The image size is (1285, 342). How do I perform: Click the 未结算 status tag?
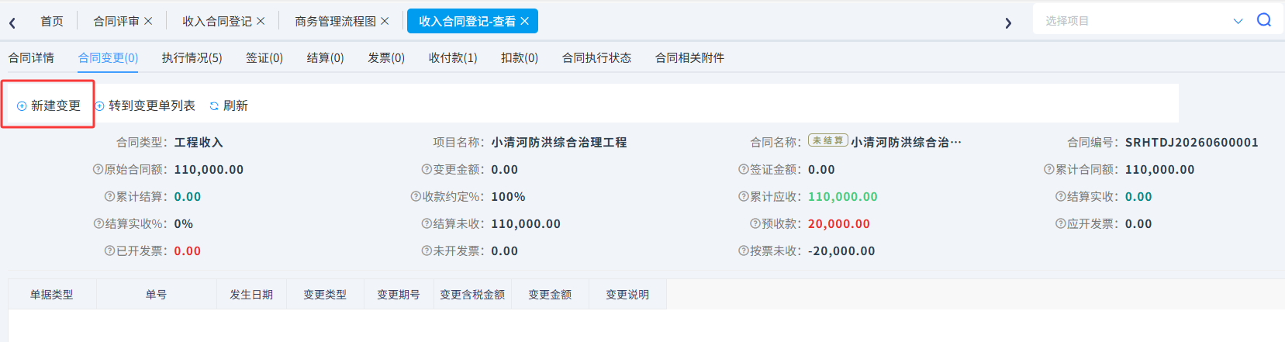tap(827, 140)
